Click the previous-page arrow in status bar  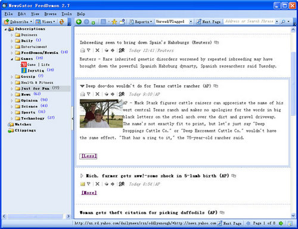[248, 223]
